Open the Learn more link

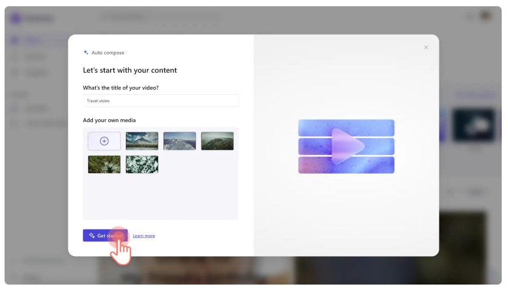point(144,236)
